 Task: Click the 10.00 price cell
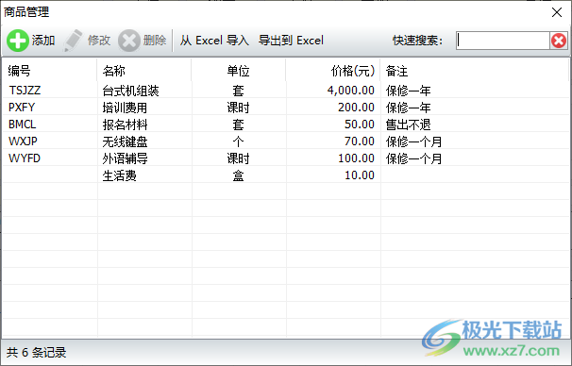click(x=360, y=175)
